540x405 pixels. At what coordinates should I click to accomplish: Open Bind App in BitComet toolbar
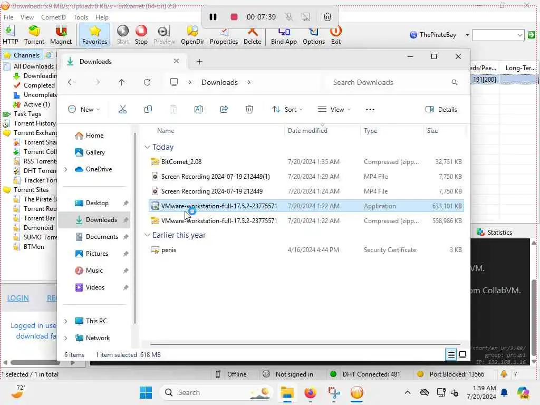[284, 35]
